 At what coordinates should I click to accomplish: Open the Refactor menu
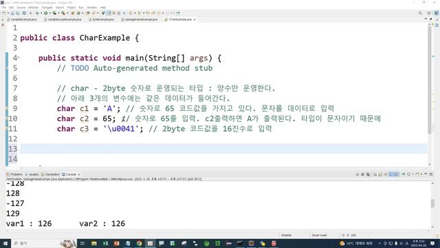pyautogui.click(x=34, y=8)
